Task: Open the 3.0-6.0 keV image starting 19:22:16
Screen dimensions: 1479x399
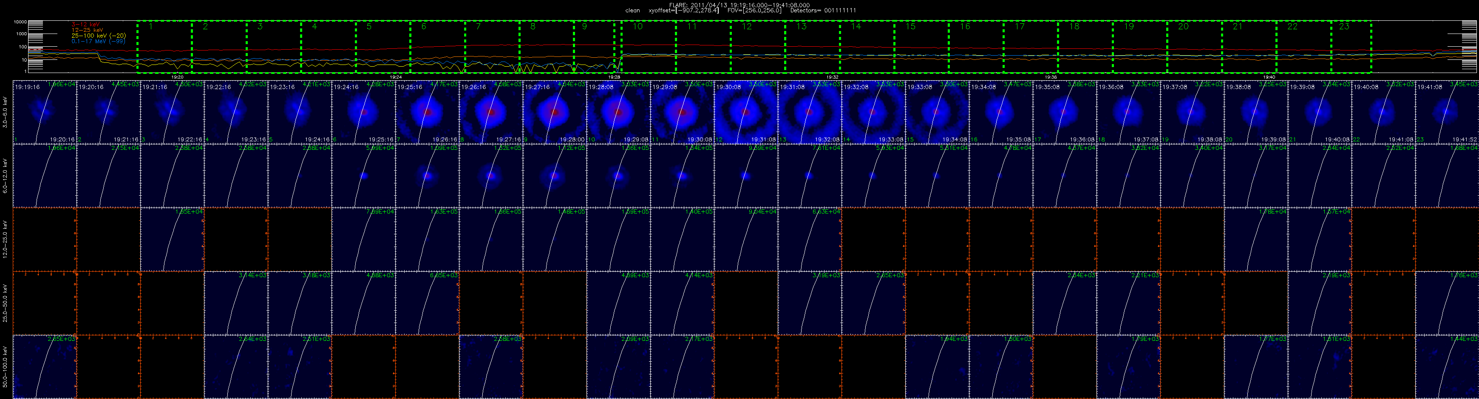Action: point(236,112)
